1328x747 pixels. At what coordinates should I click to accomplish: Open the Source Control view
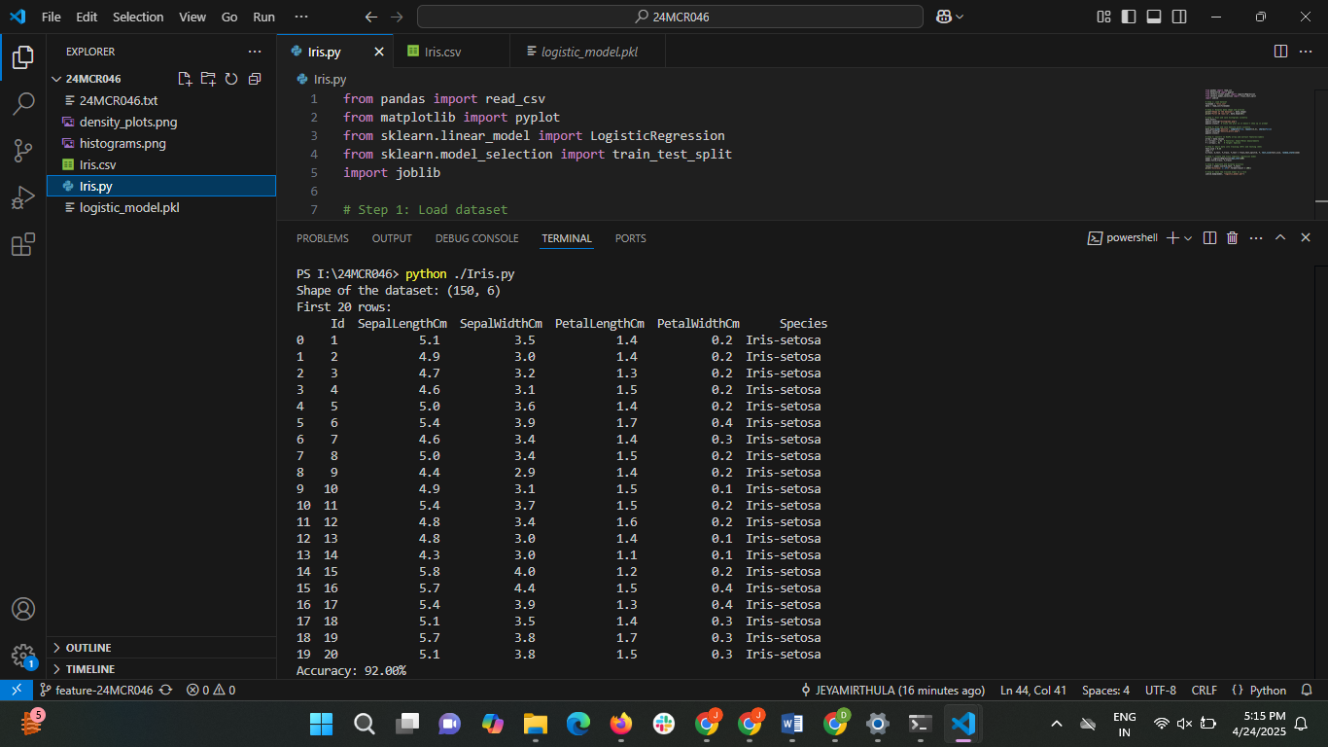(x=23, y=150)
